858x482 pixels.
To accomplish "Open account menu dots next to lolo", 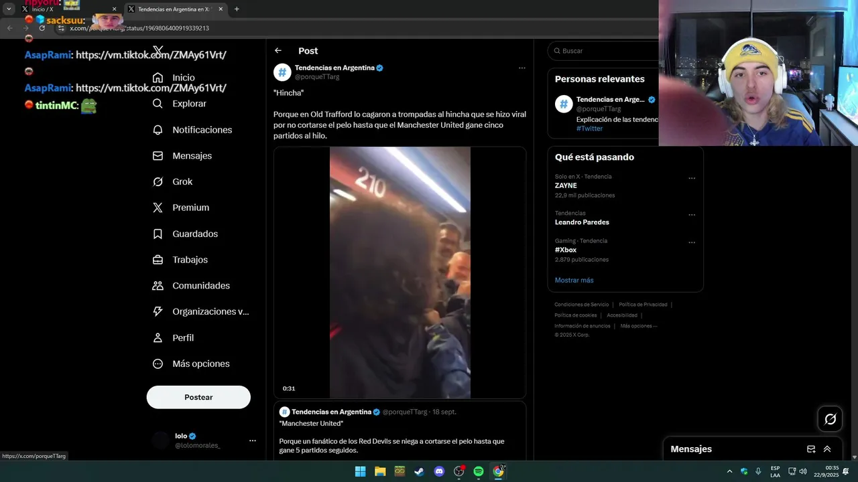I will tap(253, 440).
